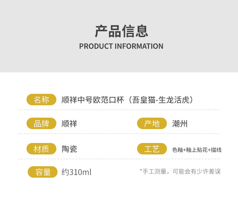Select the yellow 品牌 label badge

(x=42, y=123)
